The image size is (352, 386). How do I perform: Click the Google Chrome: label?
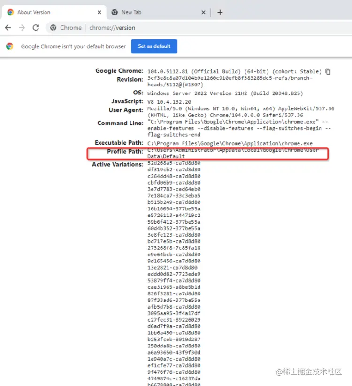pos(119,71)
